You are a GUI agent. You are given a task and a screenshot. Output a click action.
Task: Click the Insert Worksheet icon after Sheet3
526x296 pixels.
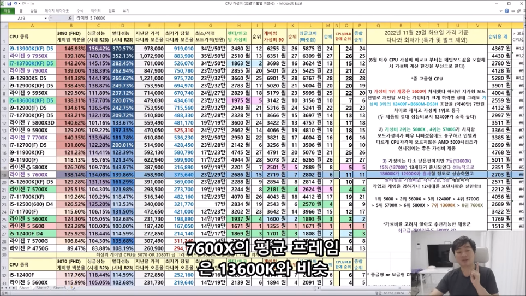tap(73, 288)
